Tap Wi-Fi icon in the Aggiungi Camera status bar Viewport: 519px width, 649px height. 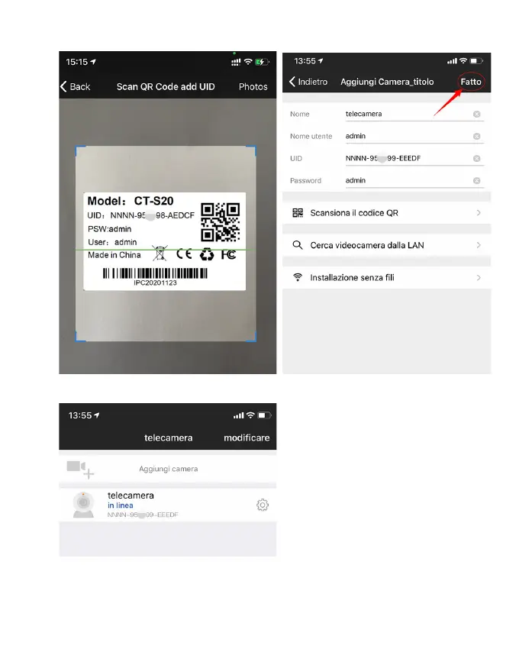463,61
